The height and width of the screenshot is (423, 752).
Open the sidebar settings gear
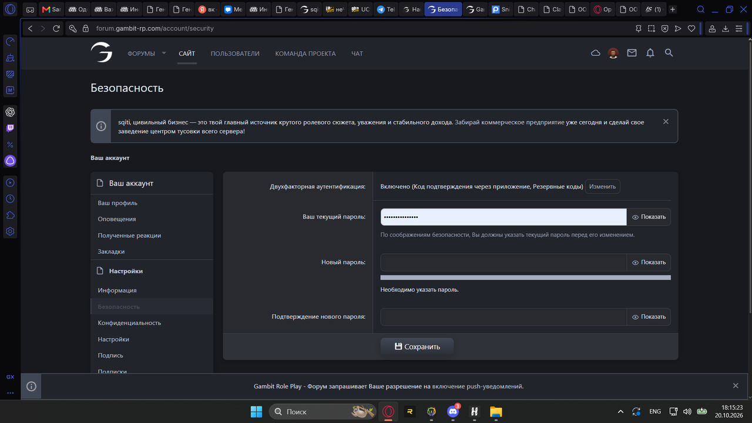10,231
